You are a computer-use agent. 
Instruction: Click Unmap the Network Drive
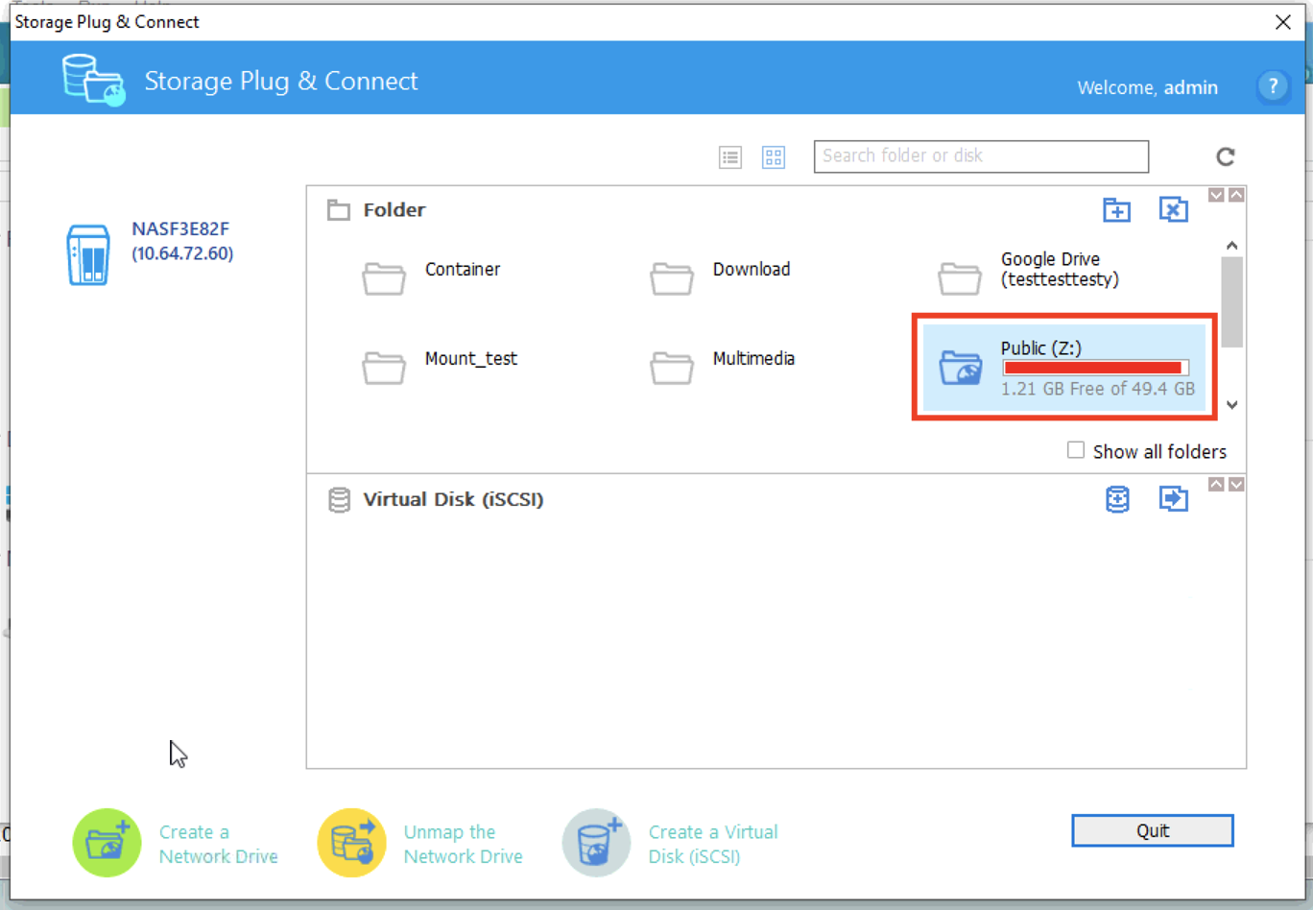[x=421, y=844]
